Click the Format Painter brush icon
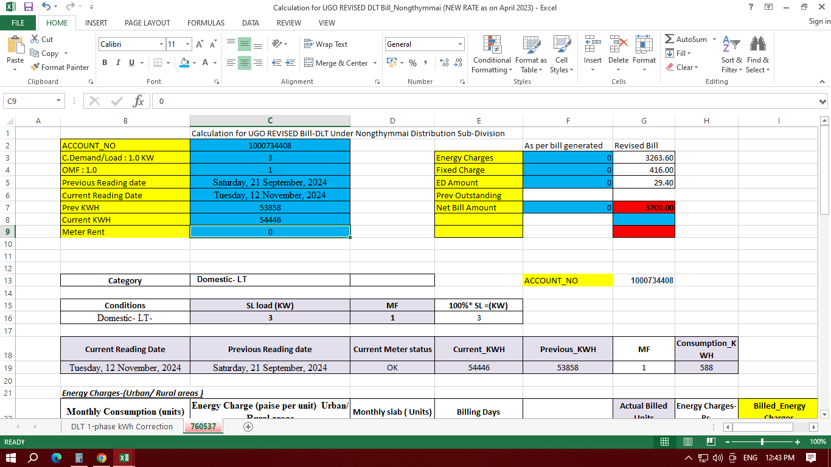This screenshot has height=467, width=831. pyautogui.click(x=35, y=67)
